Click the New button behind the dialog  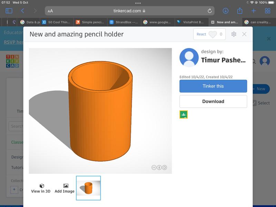coord(261,89)
